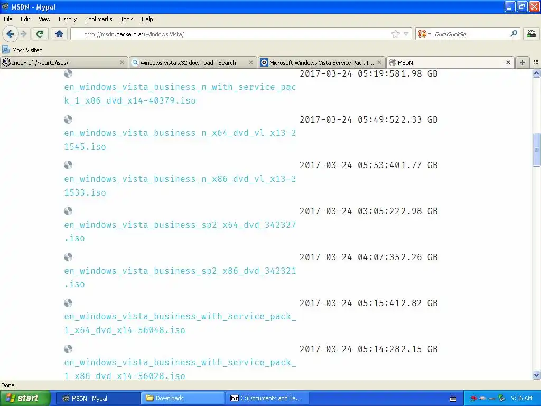Click the vertical scrollbar thumb
This screenshot has width=541, height=406.
pos(536,149)
